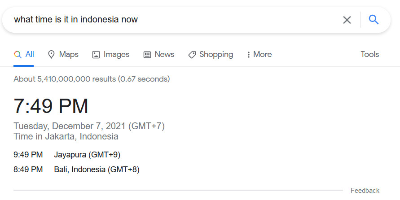Clear the search box with the X icon
The height and width of the screenshot is (200, 400).
click(x=347, y=20)
